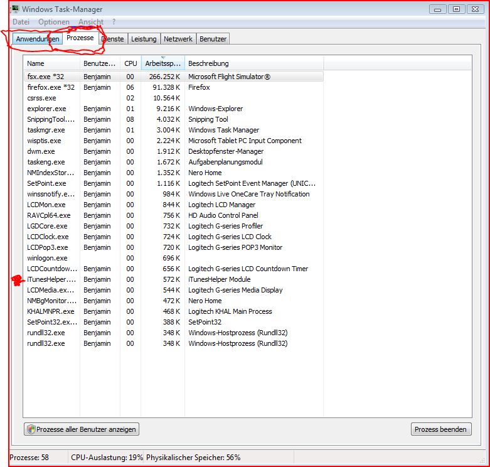Select the NMBgMonitor process row
The height and width of the screenshot is (467, 490).
(173, 301)
